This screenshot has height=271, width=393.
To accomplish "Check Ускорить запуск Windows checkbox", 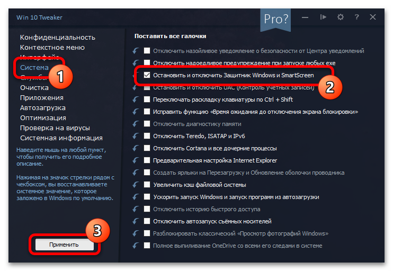I will 147,196.
